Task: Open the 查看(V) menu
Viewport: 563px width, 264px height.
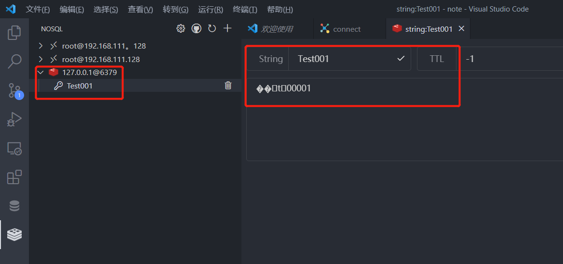Action: (140, 9)
